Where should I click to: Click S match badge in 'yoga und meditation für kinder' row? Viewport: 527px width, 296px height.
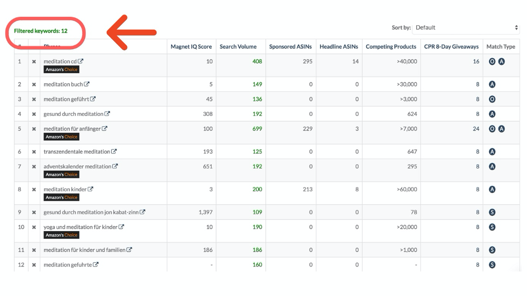point(492,227)
